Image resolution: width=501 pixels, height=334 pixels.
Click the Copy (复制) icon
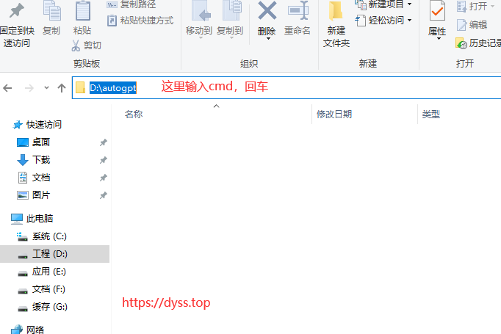tap(51, 12)
